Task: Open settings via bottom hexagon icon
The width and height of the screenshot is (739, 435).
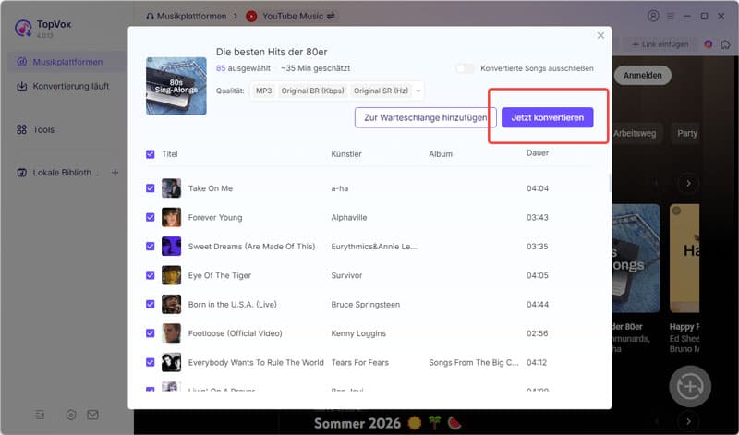Action: (71, 415)
